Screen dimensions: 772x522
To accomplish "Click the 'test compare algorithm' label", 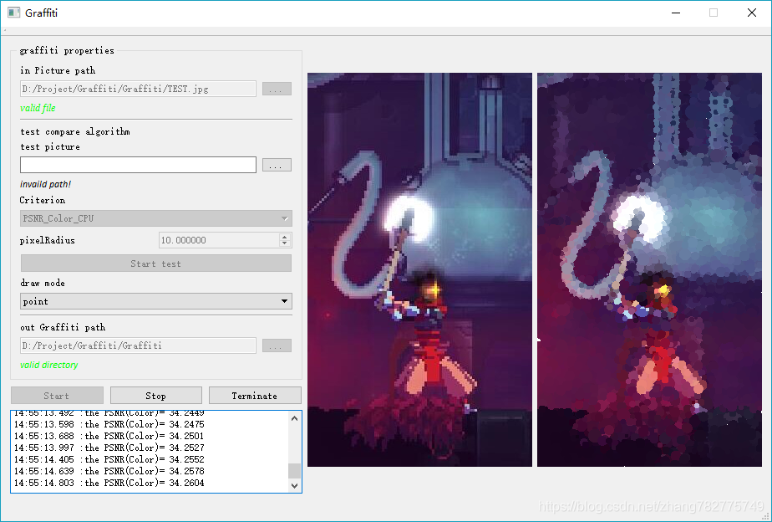I will tap(75, 131).
